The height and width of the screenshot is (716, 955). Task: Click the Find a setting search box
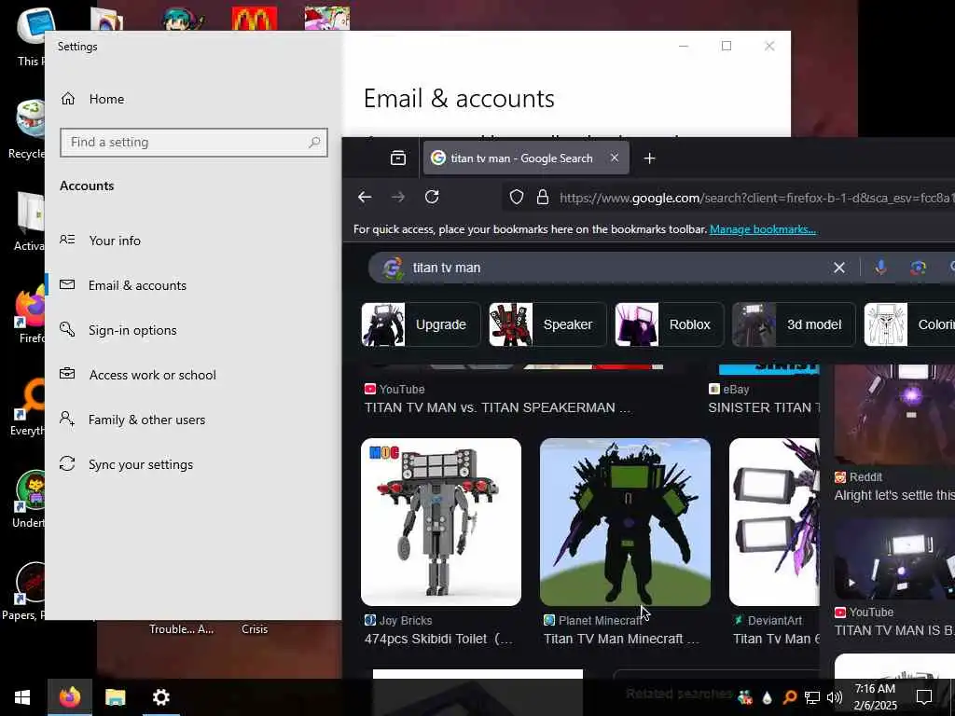pyautogui.click(x=194, y=143)
